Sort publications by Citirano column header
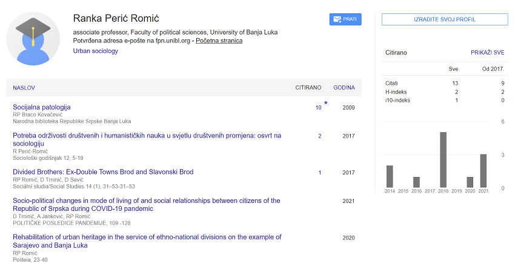 pos(308,88)
